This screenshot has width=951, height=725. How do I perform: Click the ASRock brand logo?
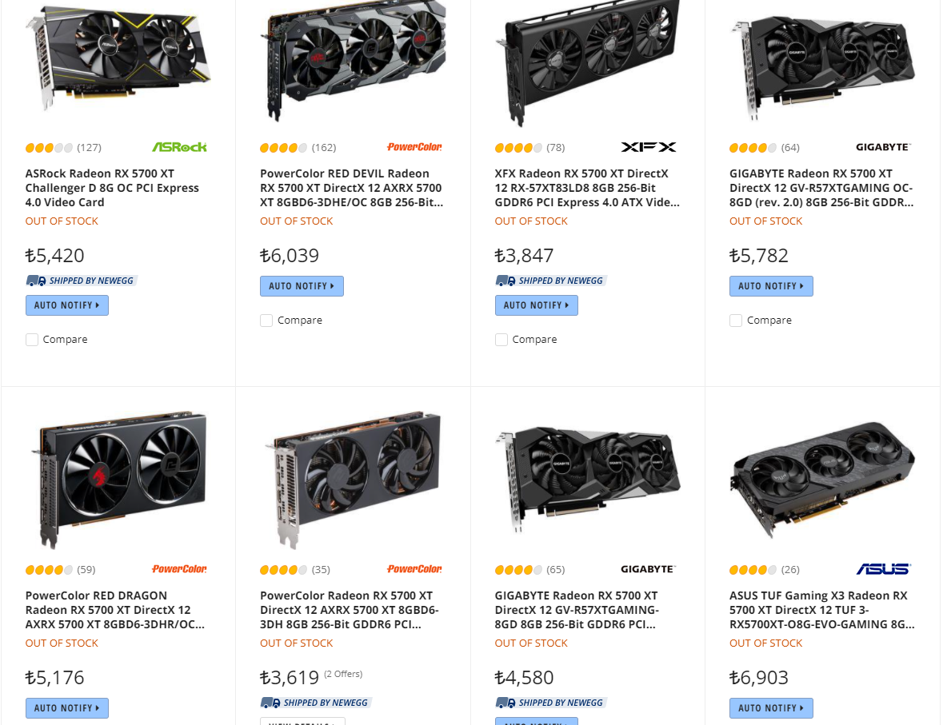[x=179, y=147]
